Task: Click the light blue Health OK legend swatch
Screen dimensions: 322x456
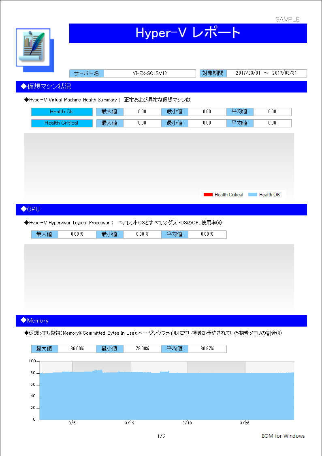Action: point(253,195)
